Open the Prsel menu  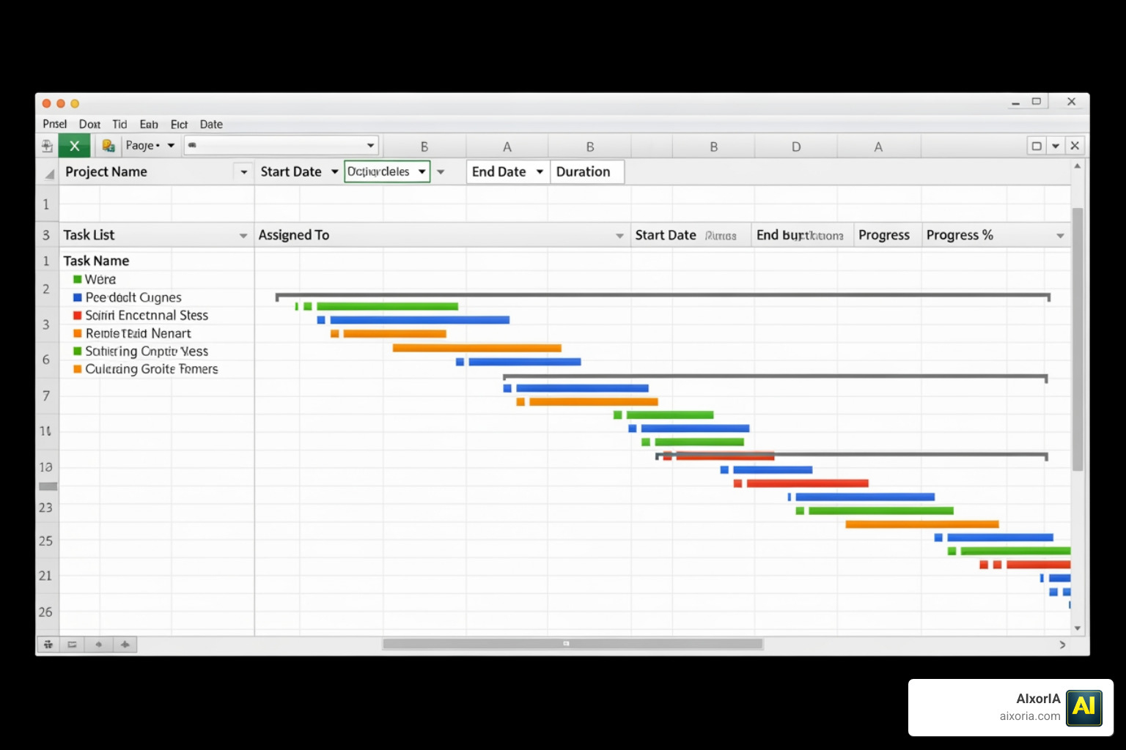55,125
